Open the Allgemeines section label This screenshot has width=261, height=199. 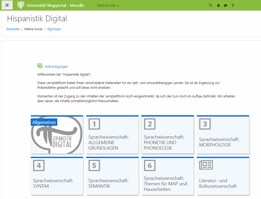tap(44, 122)
